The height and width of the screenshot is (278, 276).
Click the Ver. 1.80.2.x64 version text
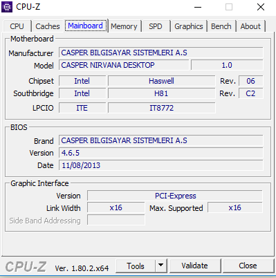[82, 268]
